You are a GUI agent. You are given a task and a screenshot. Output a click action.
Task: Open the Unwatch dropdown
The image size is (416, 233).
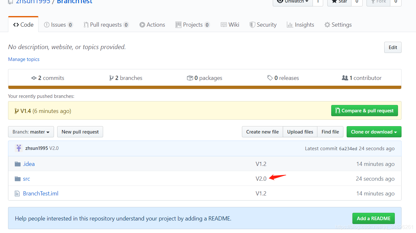[x=293, y=2]
